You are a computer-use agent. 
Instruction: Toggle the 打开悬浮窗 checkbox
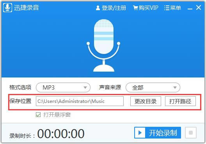coord(38,115)
